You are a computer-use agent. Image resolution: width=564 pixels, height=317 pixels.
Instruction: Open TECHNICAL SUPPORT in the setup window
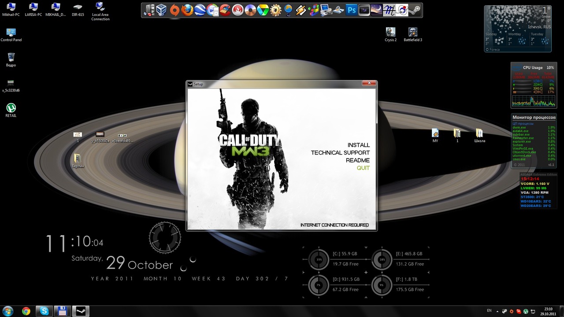pyautogui.click(x=340, y=153)
